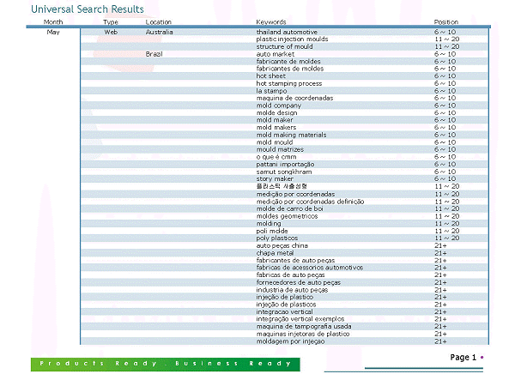
Task: Select keyword injeção de plastico
Action: point(285,298)
